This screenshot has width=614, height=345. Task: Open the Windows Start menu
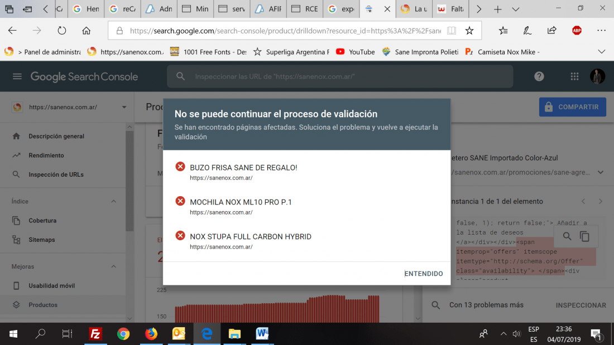pos(13,334)
